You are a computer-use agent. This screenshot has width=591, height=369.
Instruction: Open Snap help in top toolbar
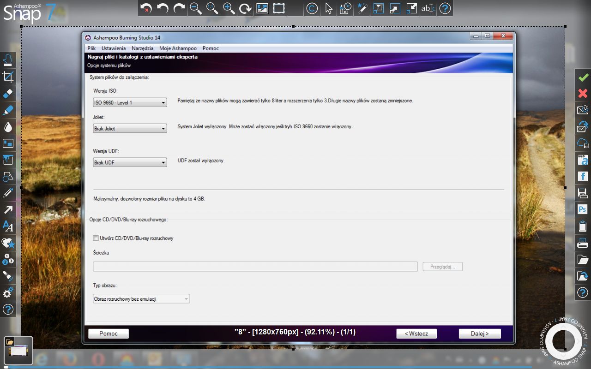(x=445, y=8)
